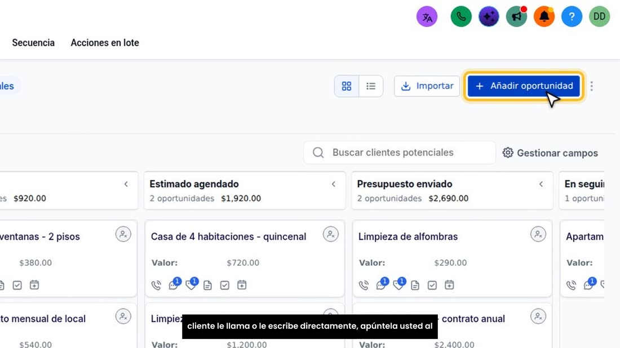
Task: Click the Buscar clientes potenciales search field
Action: click(400, 153)
